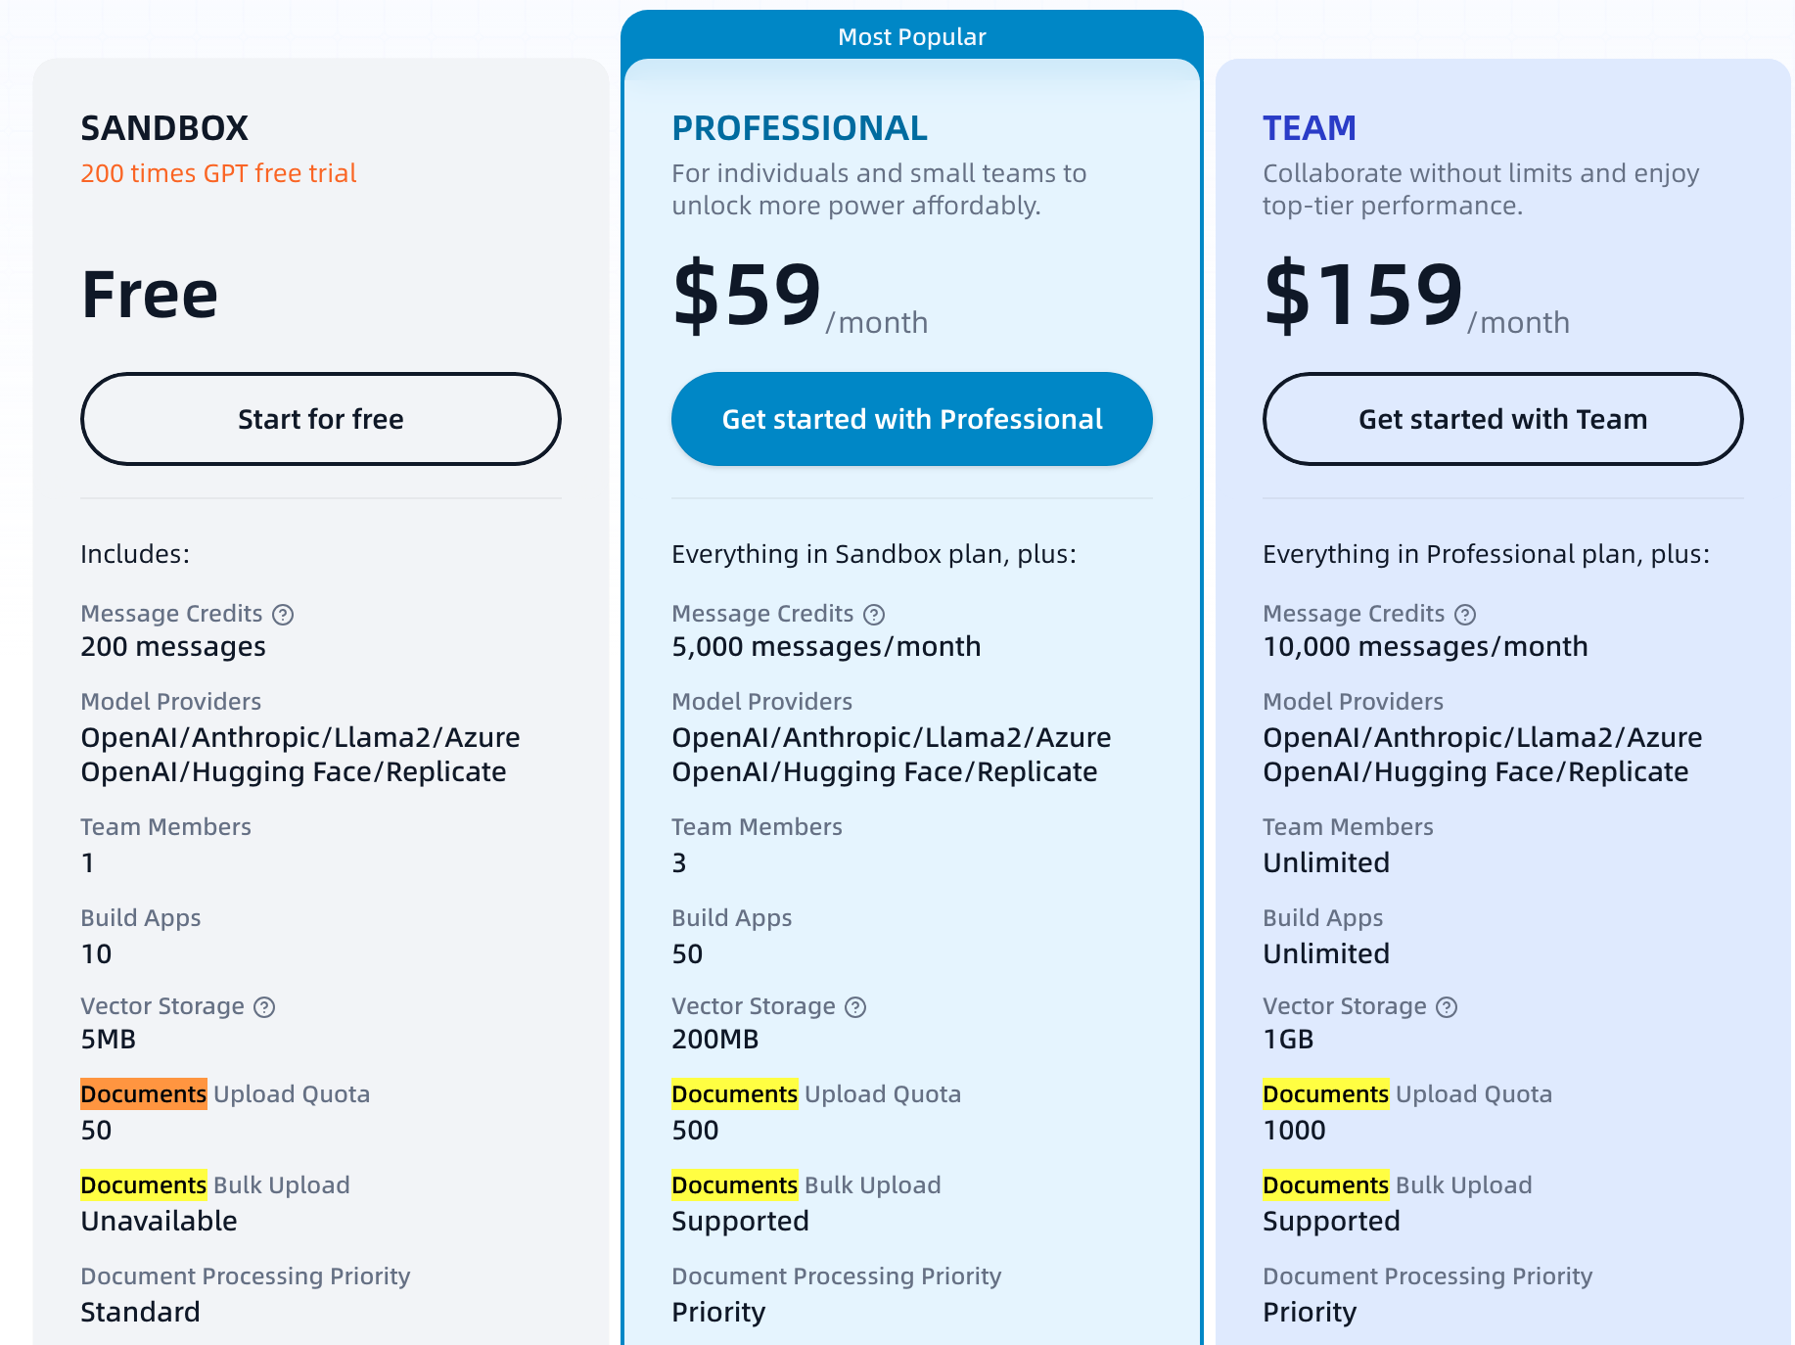This screenshot has width=1795, height=1345.
Task: Select the SANDBOX plan title
Action: pyautogui.click(x=164, y=128)
